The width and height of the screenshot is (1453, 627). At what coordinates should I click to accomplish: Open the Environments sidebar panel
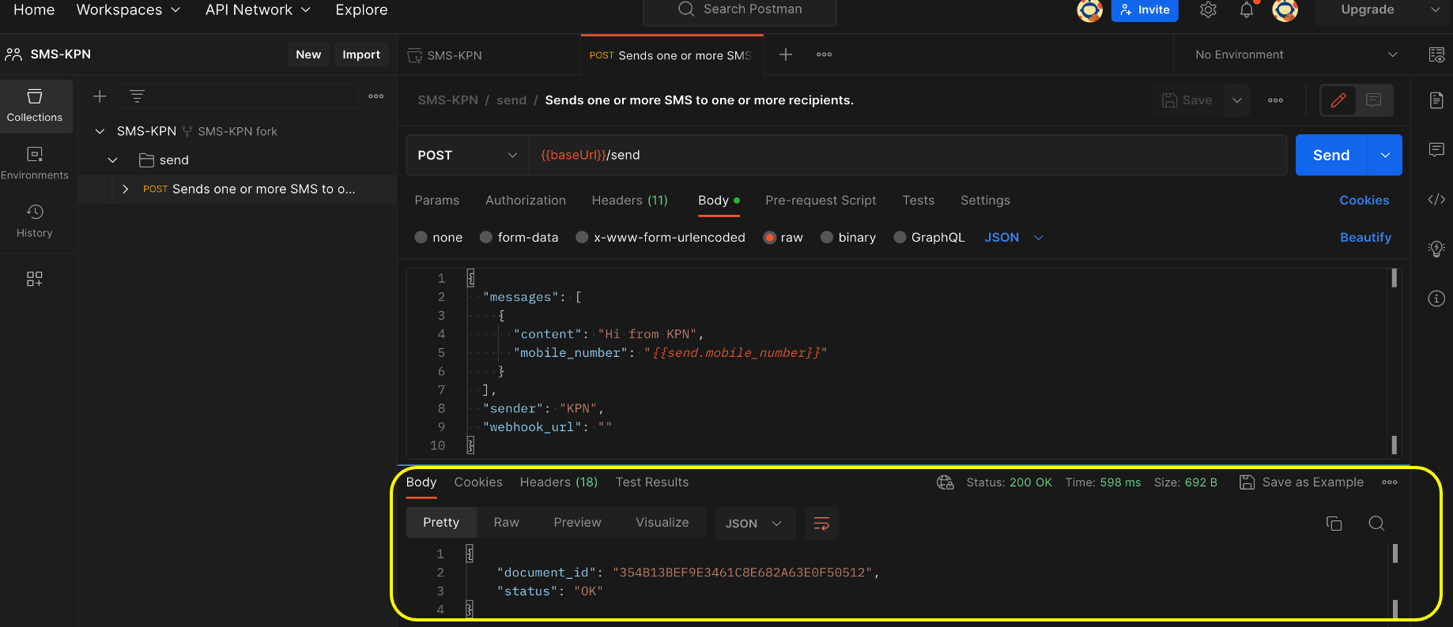point(35,163)
